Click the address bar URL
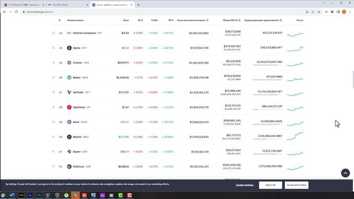354x199 pixels. 40,12
